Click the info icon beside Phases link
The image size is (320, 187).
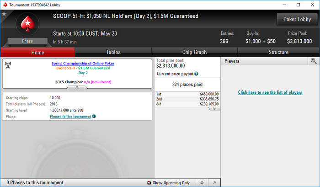coord(94,116)
